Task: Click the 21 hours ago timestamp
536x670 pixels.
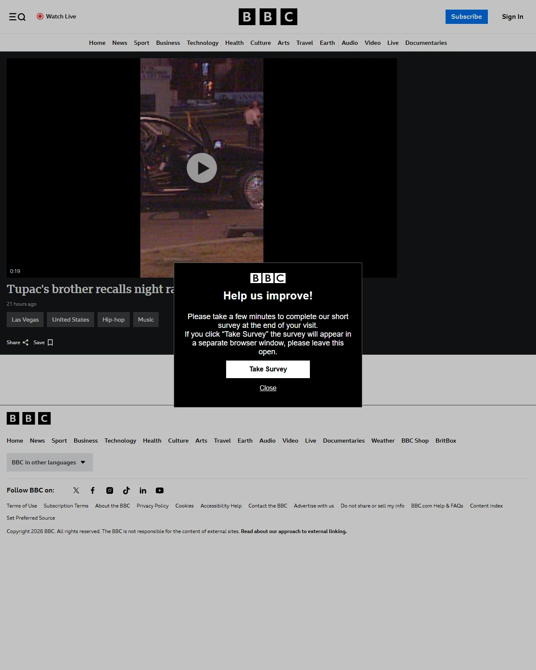Action: (21, 304)
